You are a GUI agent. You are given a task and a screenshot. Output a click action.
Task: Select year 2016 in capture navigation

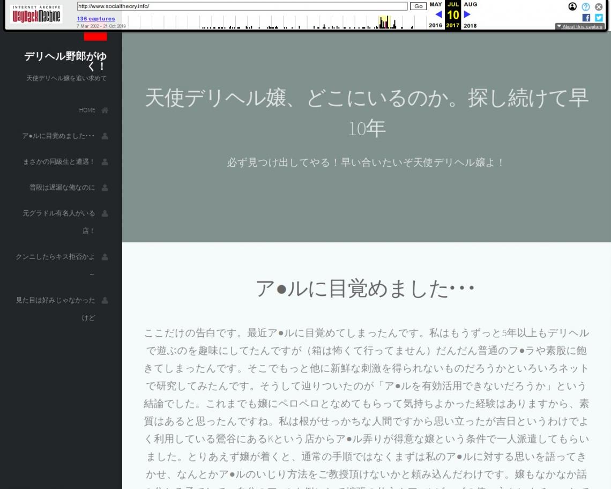click(435, 25)
